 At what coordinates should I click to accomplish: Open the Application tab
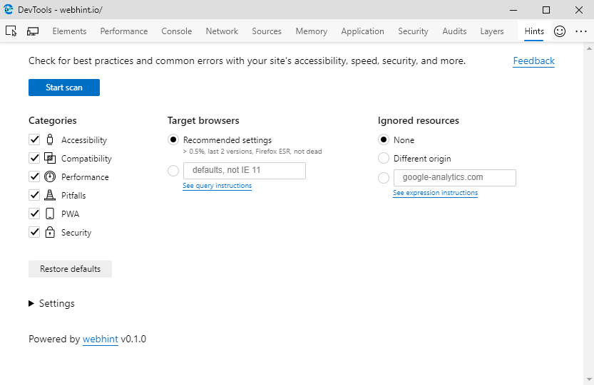point(362,31)
